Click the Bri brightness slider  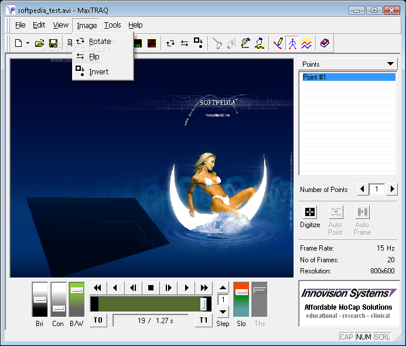pos(40,299)
